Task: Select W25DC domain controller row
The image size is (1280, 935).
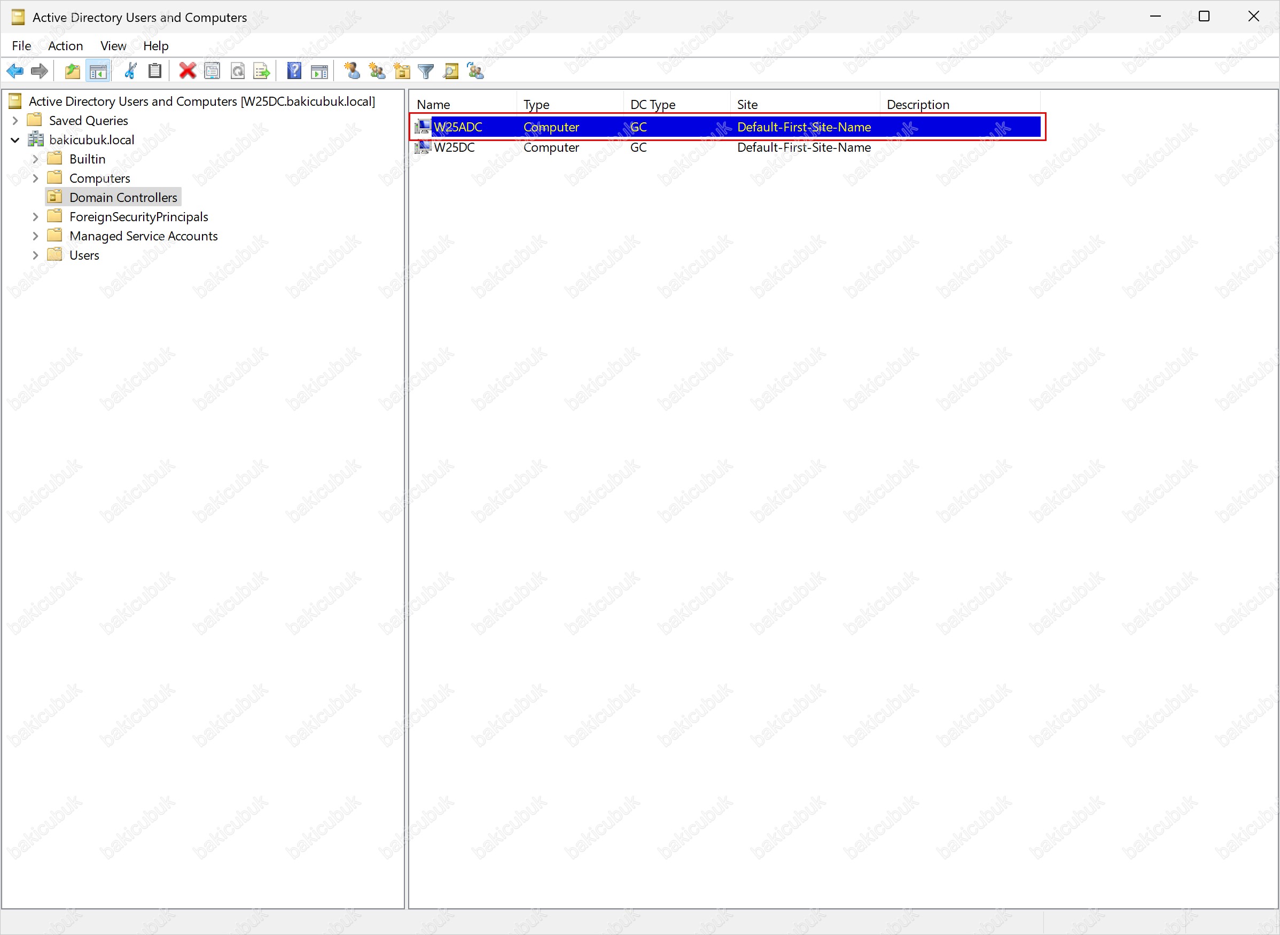Action: click(727, 147)
